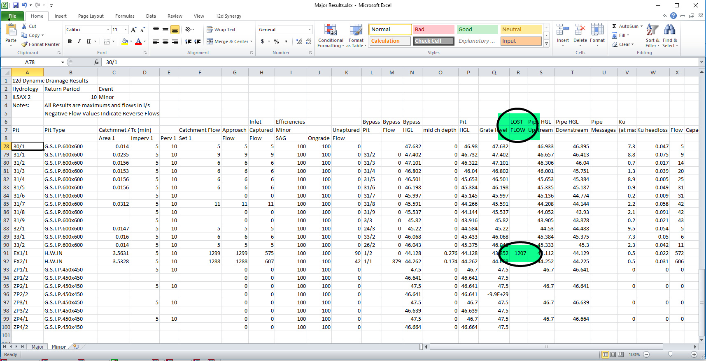Click the Paste clipboard icon
This screenshot has height=361, width=706.
11,30
